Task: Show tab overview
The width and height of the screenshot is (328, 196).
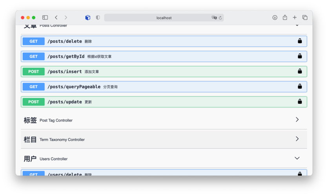Action: pyautogui.click(x=305, y=18)
